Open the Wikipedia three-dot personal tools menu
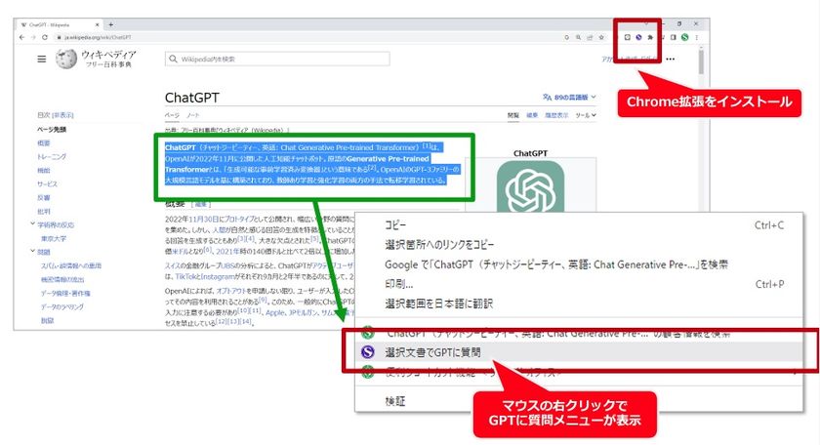 (671, 60)
